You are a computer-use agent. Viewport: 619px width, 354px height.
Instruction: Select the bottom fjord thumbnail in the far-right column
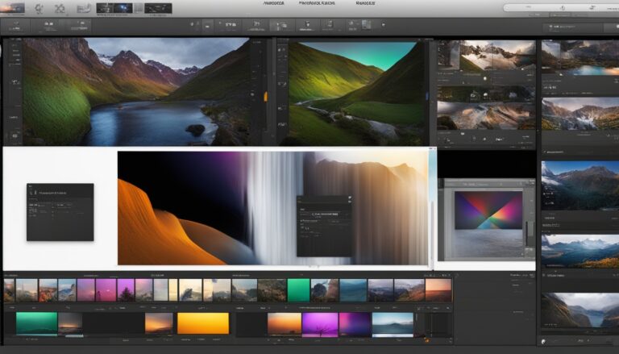click(580, 310)
